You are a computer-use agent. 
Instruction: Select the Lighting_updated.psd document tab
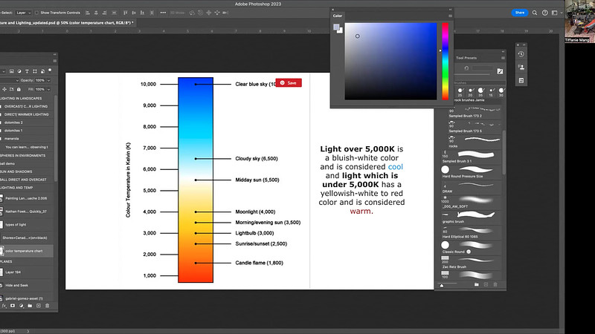(67, 23)
